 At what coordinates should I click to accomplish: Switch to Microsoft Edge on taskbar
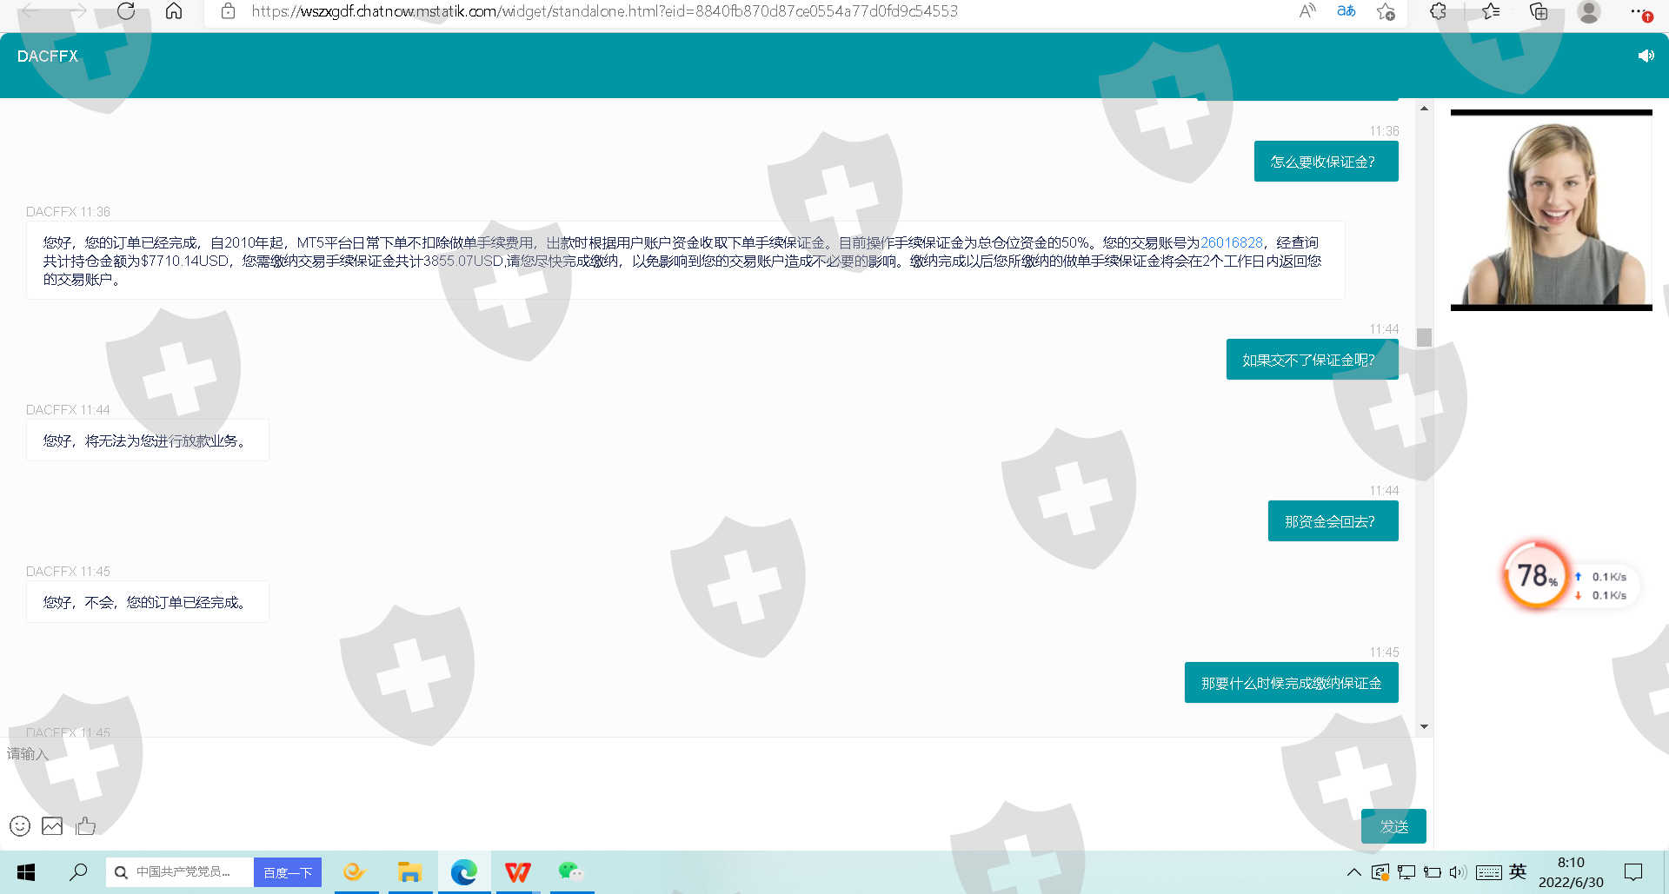tap(464, 872)
